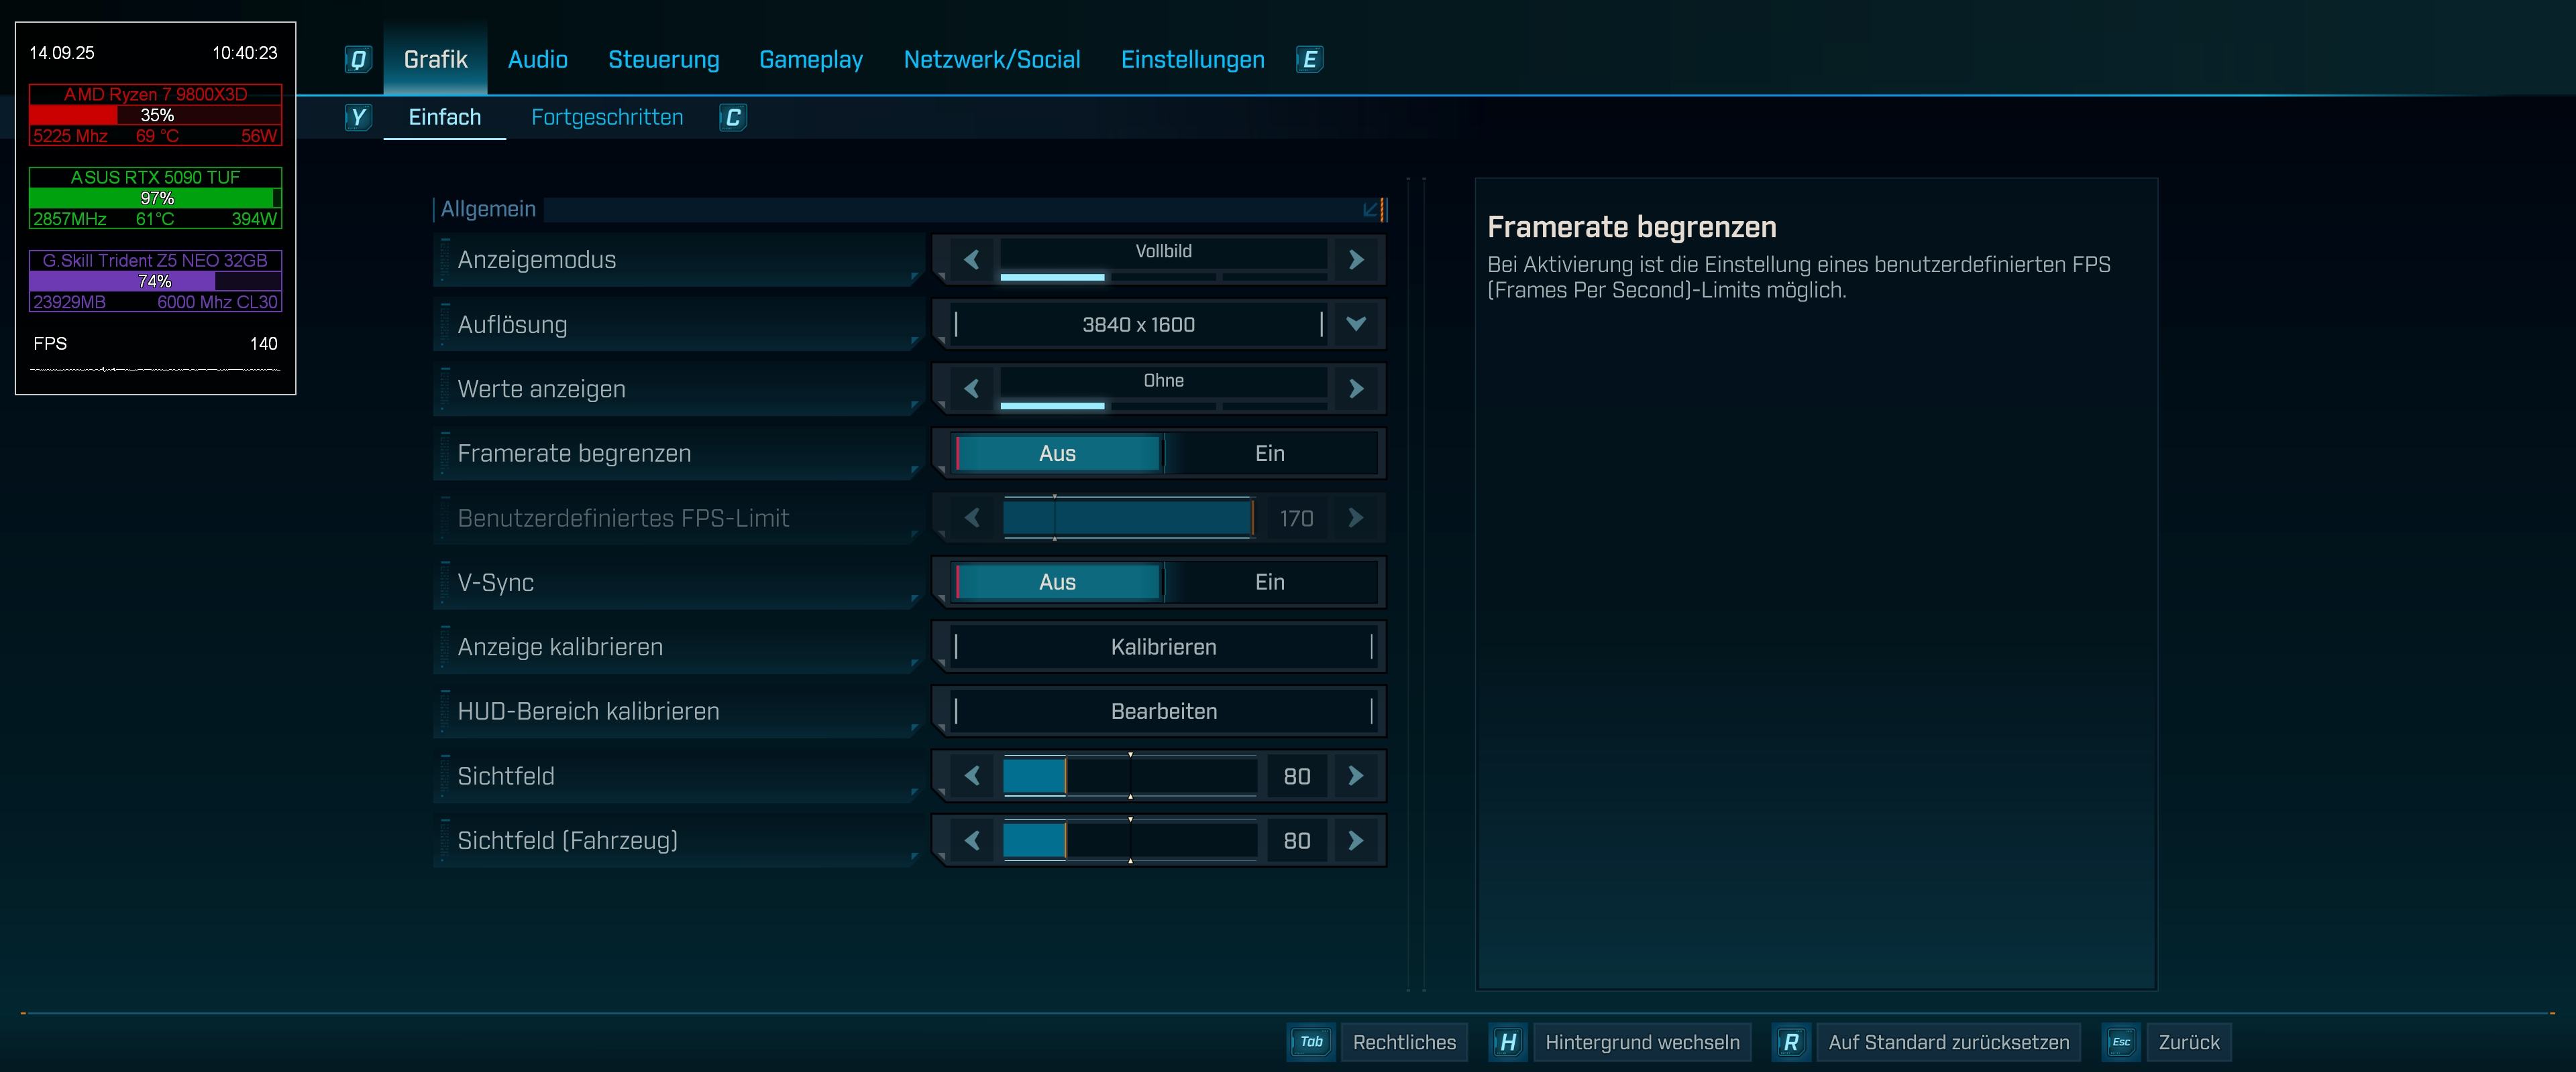Click the C key icon after Fortgeschritten
Image resolution: width=2576 pixels, height=1072 pixels.
(x=733, y=118)
